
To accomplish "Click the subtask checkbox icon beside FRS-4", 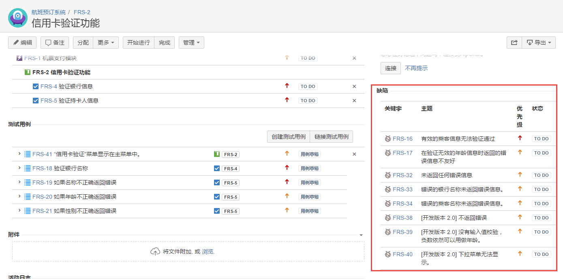I will 35,86.
